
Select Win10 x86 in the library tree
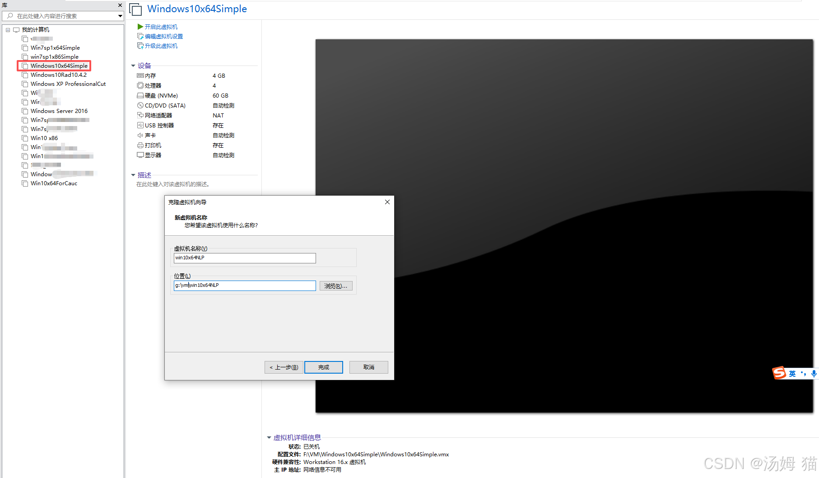pos(44,138)
